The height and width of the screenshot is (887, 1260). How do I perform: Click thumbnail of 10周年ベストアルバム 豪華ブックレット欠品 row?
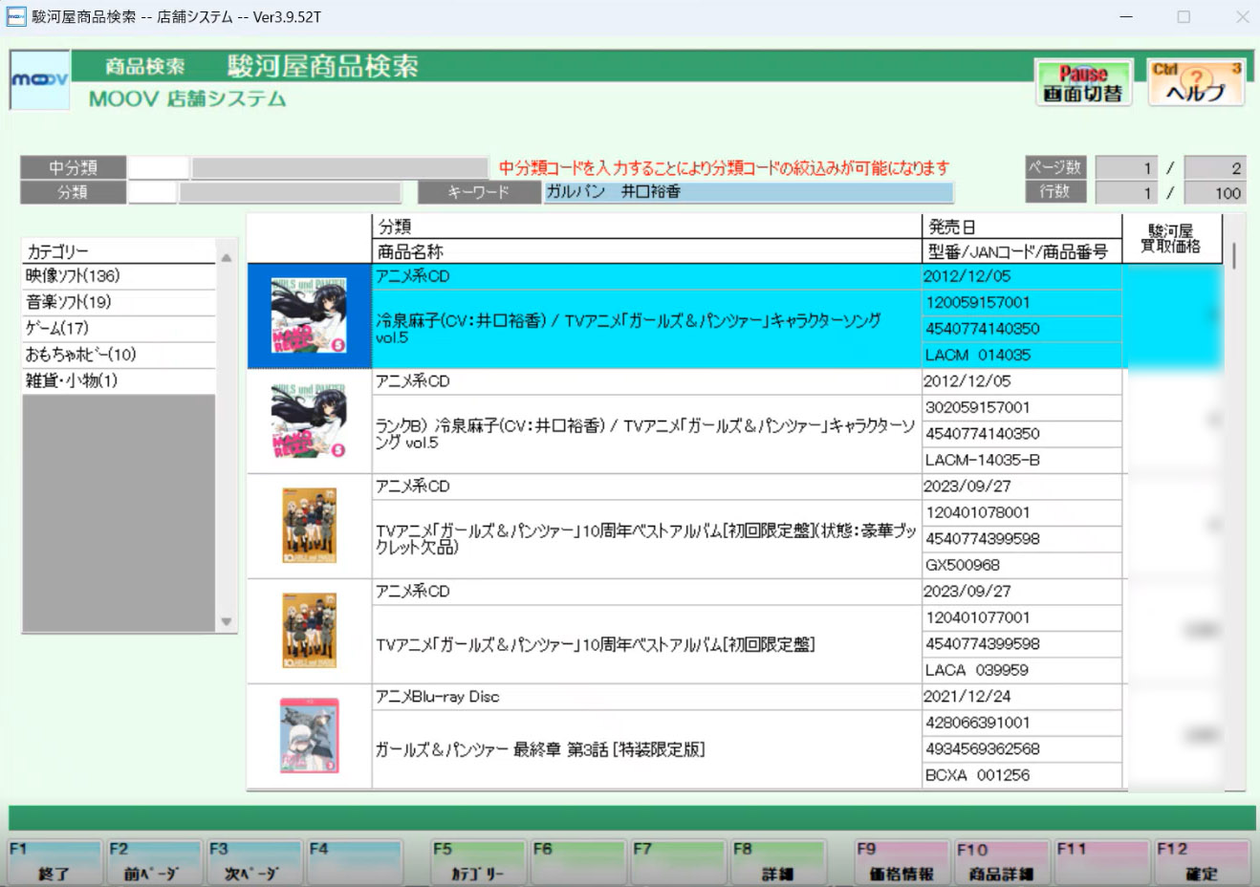tap(309, 527)
